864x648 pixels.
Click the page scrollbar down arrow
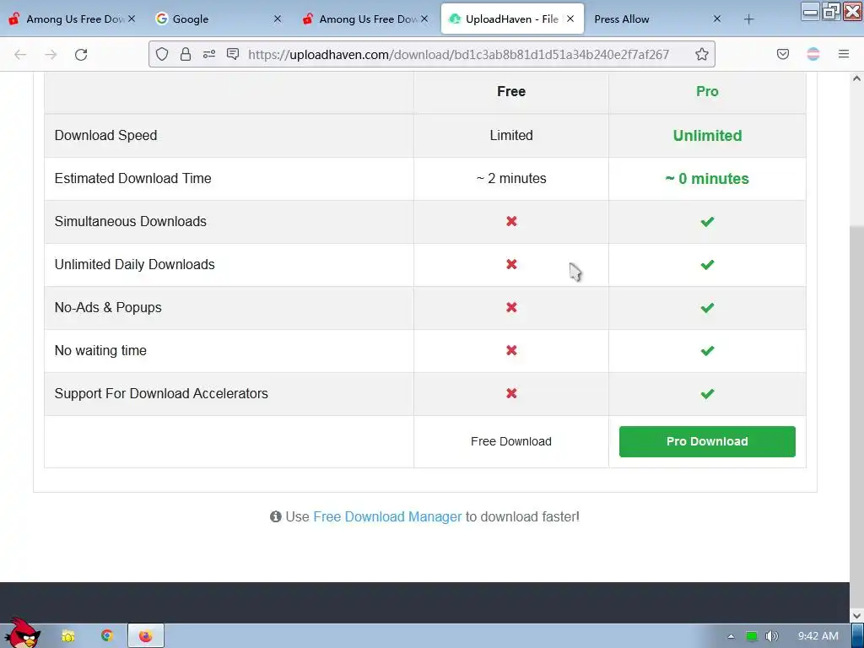(x=856, y=616)
